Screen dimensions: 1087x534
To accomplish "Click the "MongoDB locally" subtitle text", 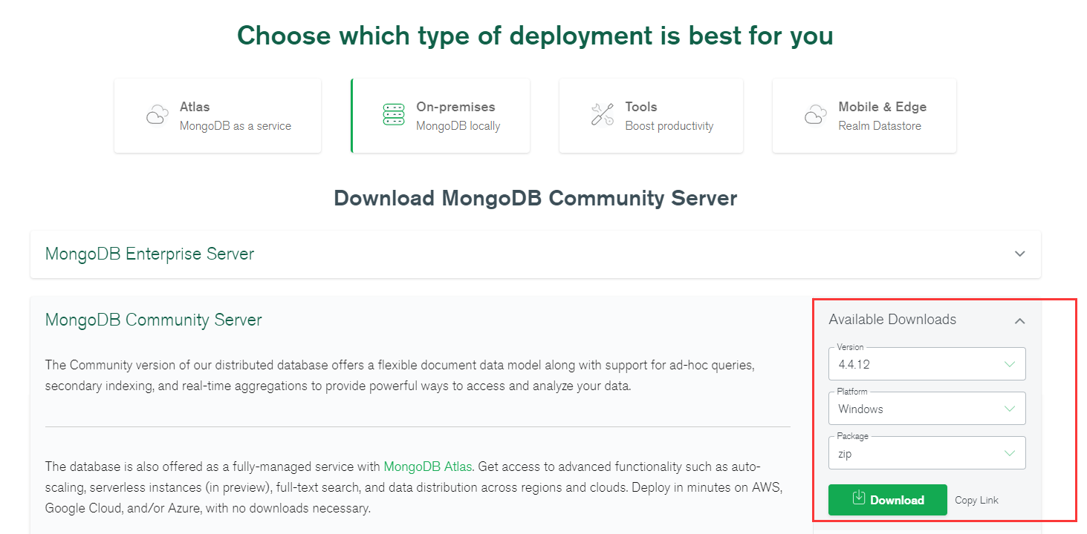I will (458, 126).
